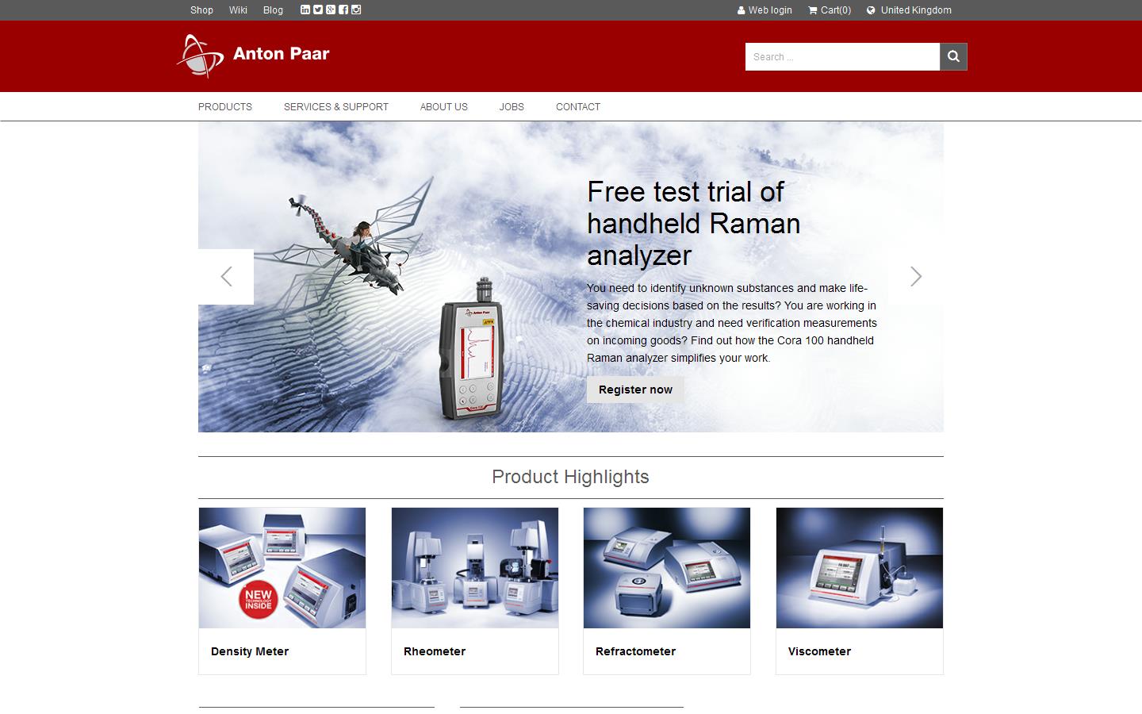Viewport: 1142px width, 714px height.
Task: Go to previous carousel slide arrow
Action: coord(226,277)
